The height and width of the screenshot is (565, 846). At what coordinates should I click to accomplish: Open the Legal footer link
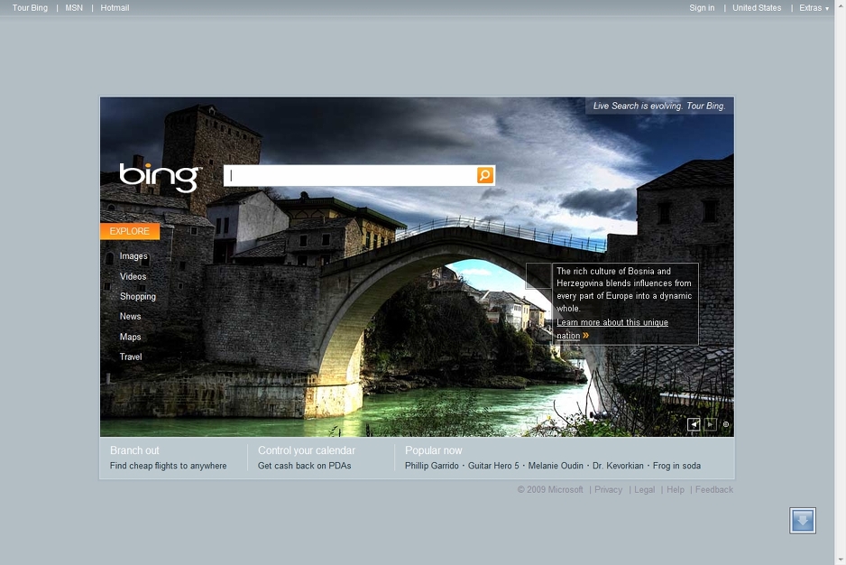(644, 490)
